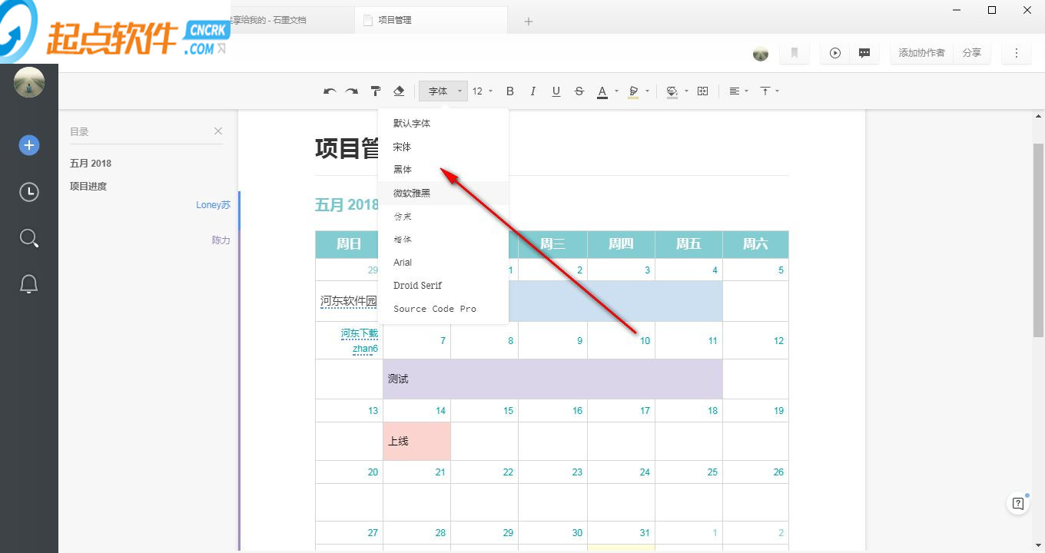Choose Source Code Pro font
Viewport: 1045px width, 553px height.
pyautogui.click(x=443, y=309)
